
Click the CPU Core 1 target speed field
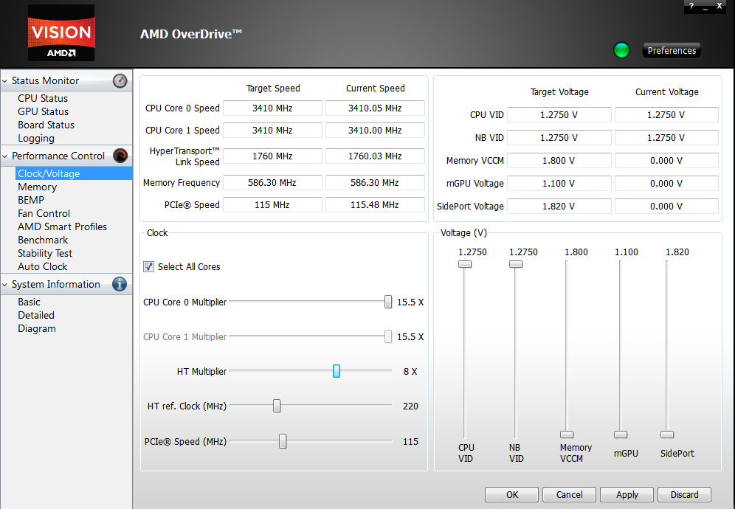(272, 131)
